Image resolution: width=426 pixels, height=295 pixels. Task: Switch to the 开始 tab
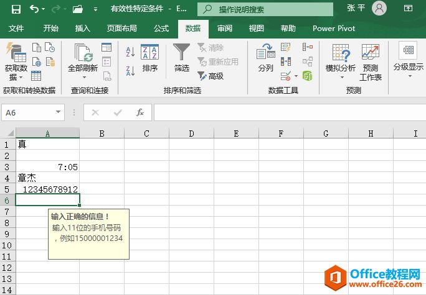[x=51, y=29]
